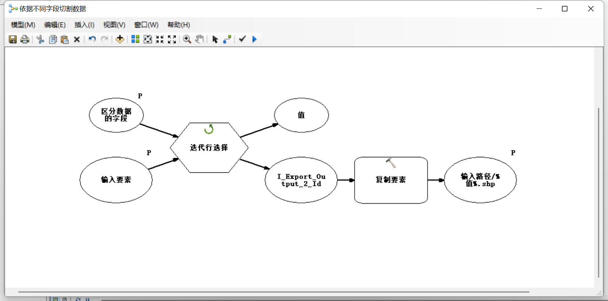Open the 编辑(E) menu

[55, 25]
